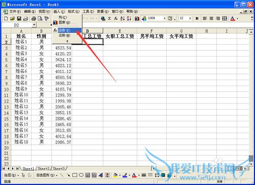
Task: Toggle Bold formatting button
Action: tap(197, 18)
